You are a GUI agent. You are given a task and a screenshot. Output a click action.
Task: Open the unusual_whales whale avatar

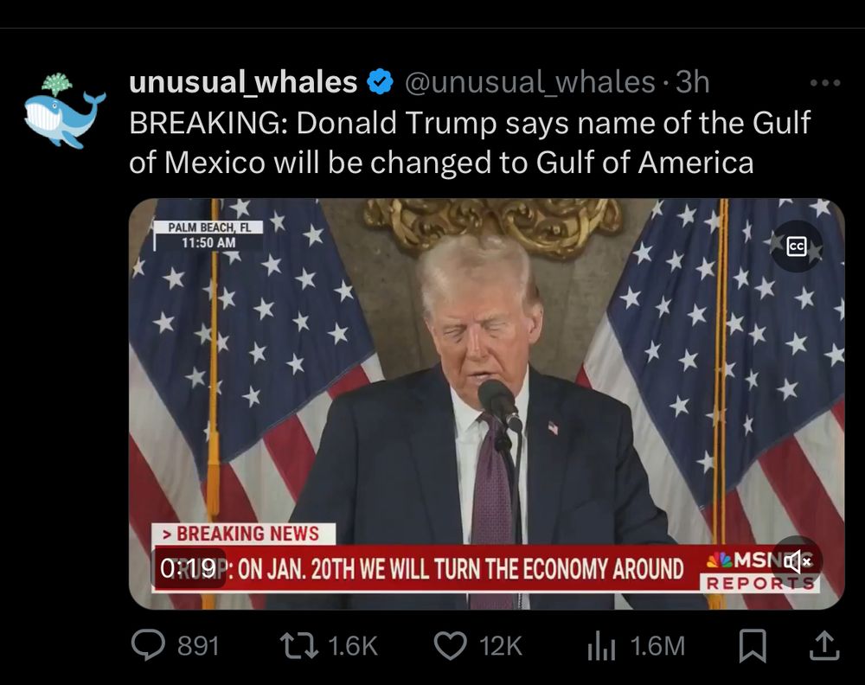click(65, 111)
